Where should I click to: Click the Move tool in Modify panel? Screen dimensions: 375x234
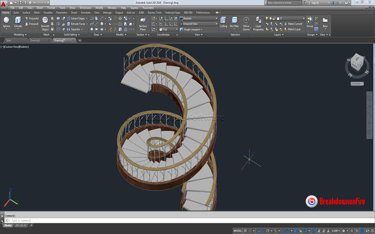coord(120,18)
